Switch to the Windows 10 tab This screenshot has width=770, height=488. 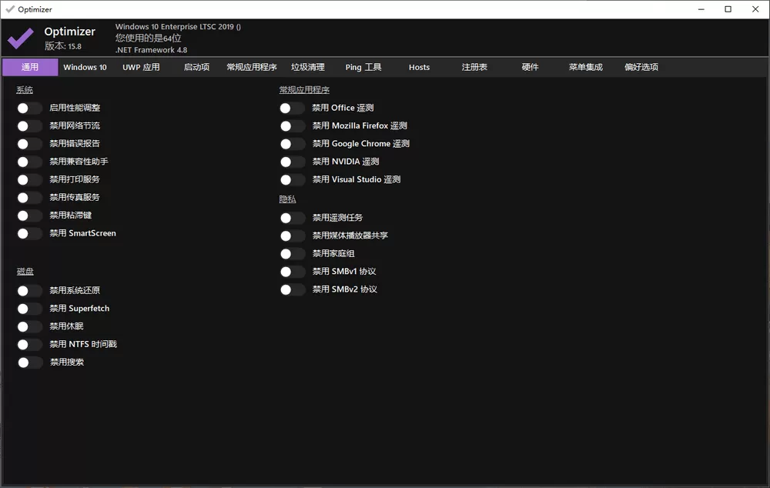tap(85, 67)
